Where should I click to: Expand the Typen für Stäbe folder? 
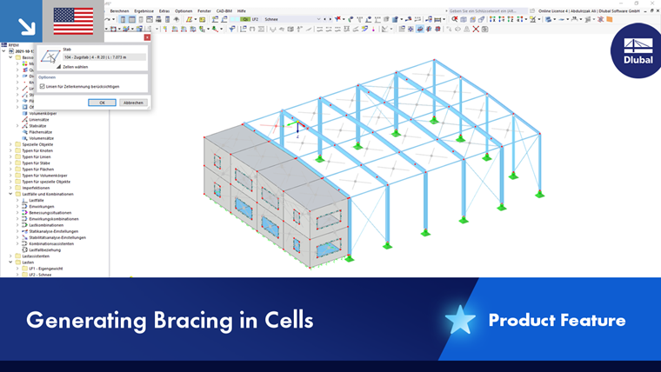10,163
